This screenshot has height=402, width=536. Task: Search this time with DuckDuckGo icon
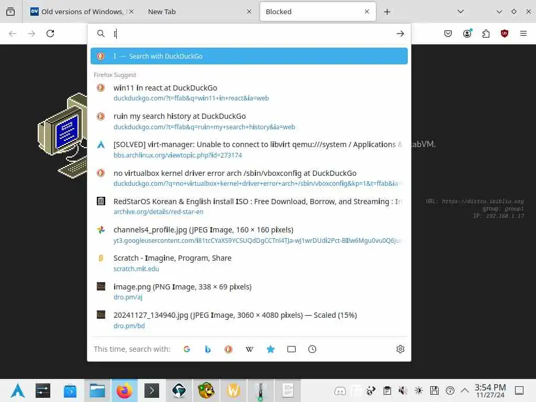(228, 349)
